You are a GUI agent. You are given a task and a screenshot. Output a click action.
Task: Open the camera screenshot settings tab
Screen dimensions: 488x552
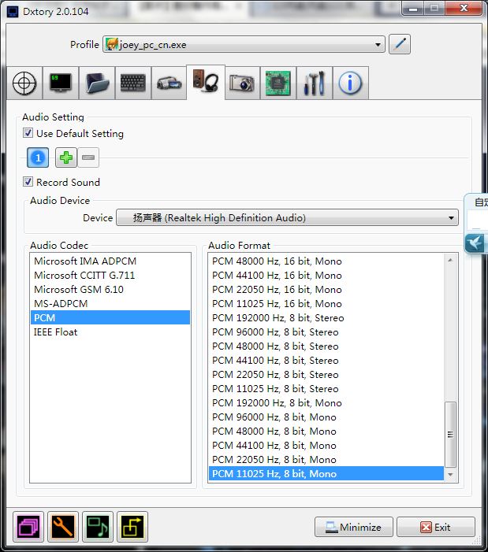coord(242,83)
